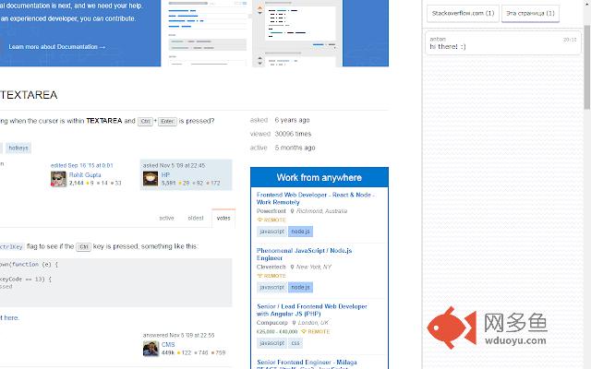Click the node.js tag under Powerfront job
The height and width of the screenshot is (369, 591).
[300, 232]
